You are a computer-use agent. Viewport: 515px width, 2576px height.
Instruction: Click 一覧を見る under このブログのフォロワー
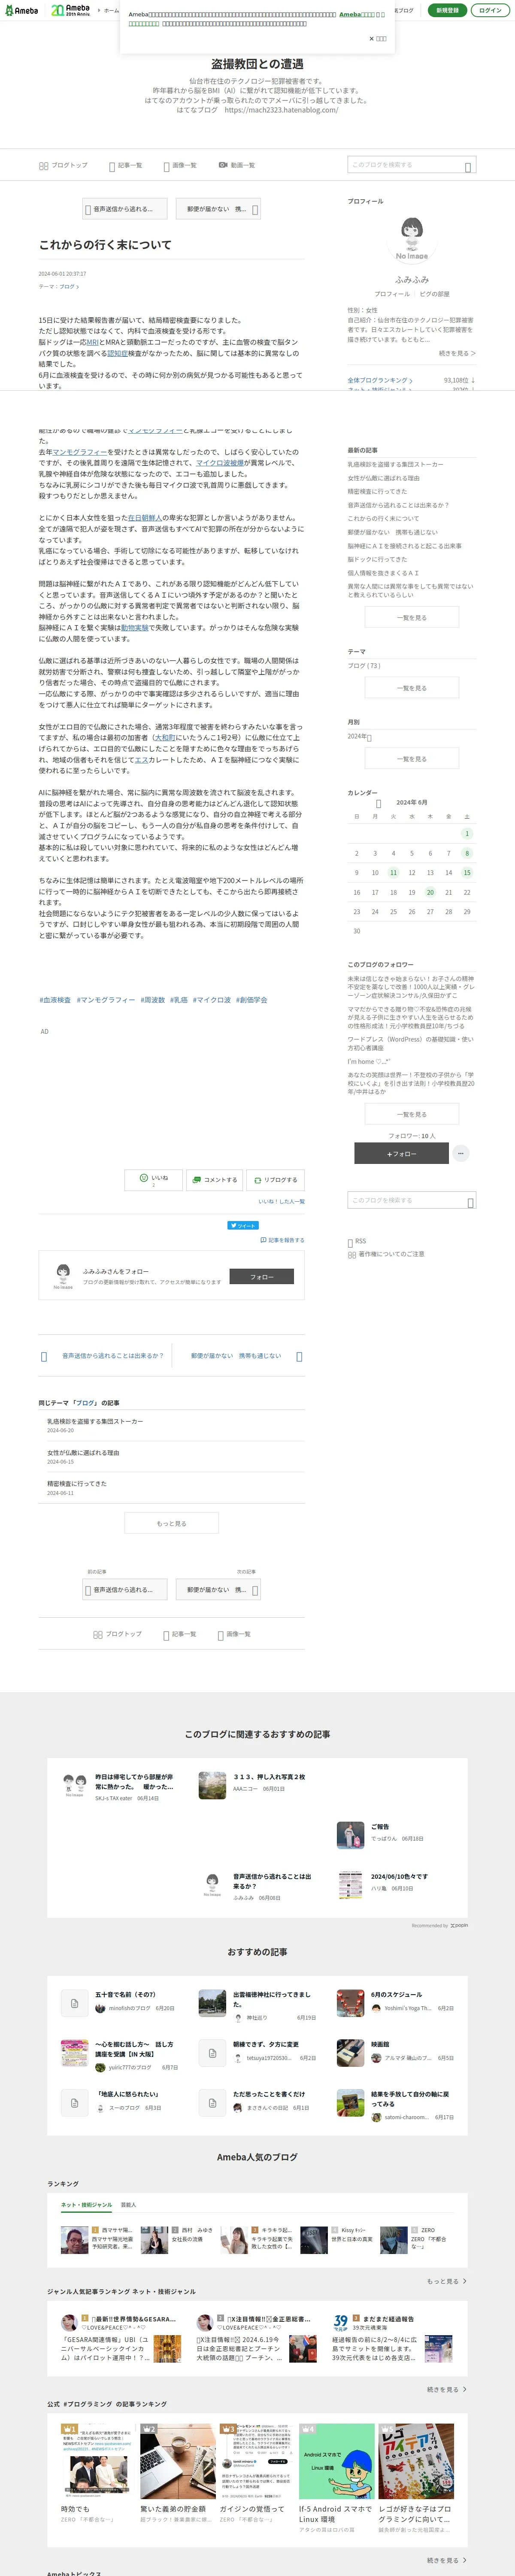[x=411, y=1114]
